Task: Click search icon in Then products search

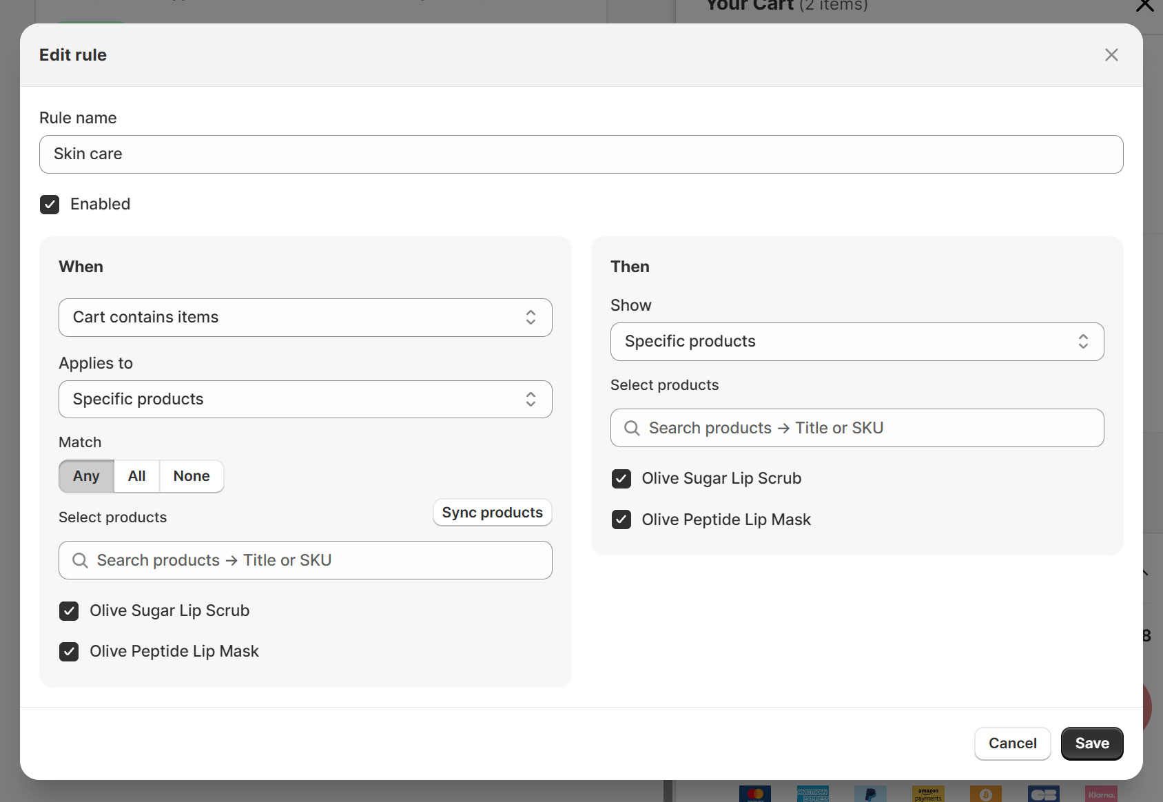Action: [631, 429]
